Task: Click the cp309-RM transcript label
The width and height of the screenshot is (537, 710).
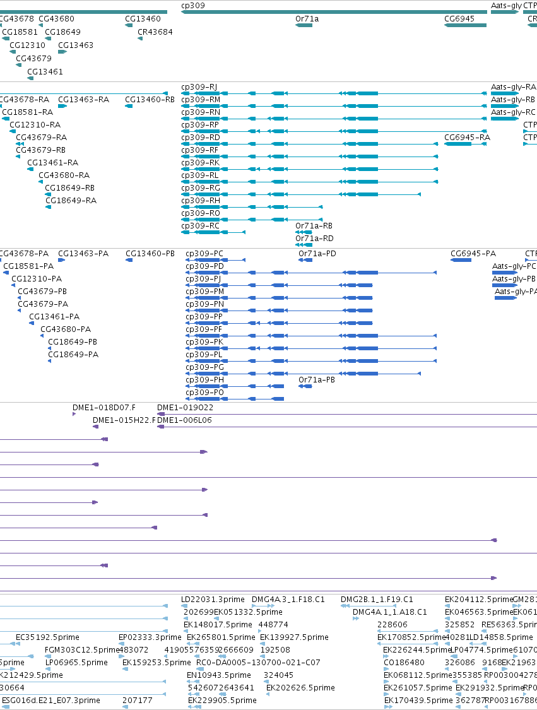Action: pyautogui.click(x=201, y=100)
